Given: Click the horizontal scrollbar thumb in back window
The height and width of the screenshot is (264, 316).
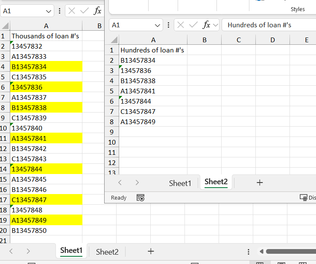Looking at the screenshot, I should [291, 251].
